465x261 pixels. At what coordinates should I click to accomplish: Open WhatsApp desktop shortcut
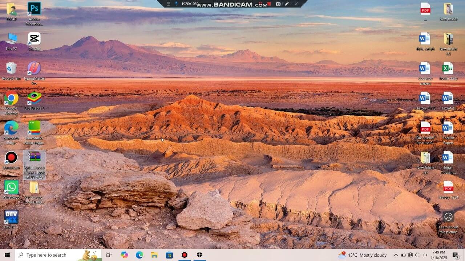tap(11, 188)
